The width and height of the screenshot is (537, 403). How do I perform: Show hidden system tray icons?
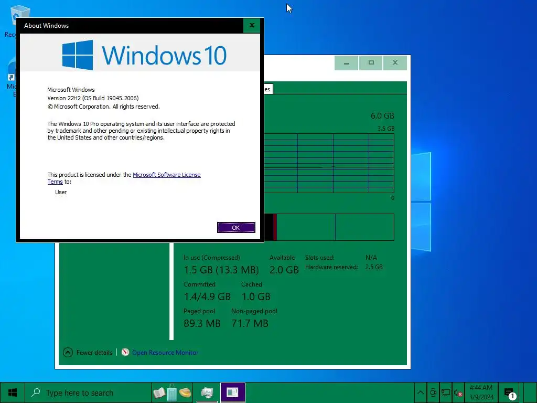421,393
